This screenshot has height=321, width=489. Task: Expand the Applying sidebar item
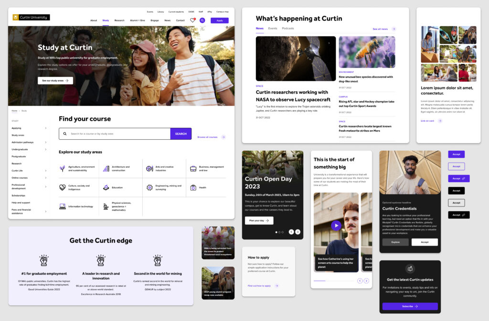tap(46, 128)
